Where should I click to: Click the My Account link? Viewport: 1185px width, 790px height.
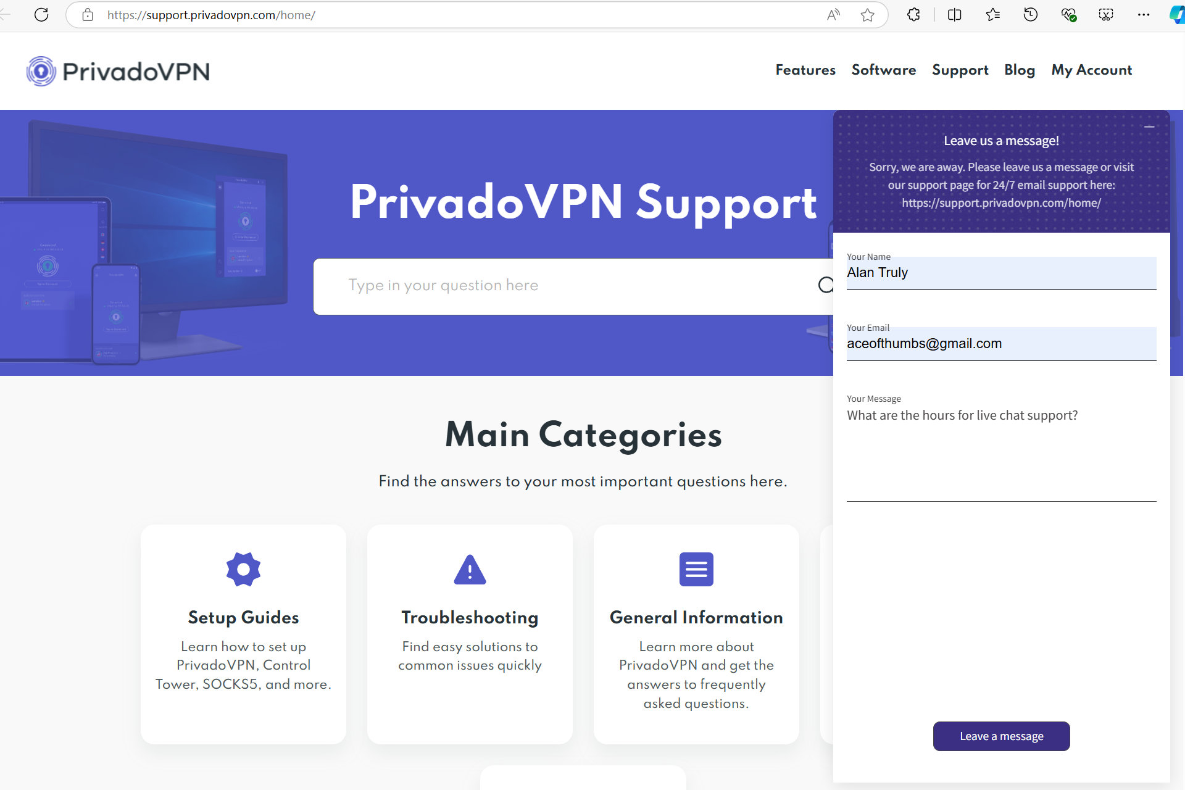[1092, 70]
